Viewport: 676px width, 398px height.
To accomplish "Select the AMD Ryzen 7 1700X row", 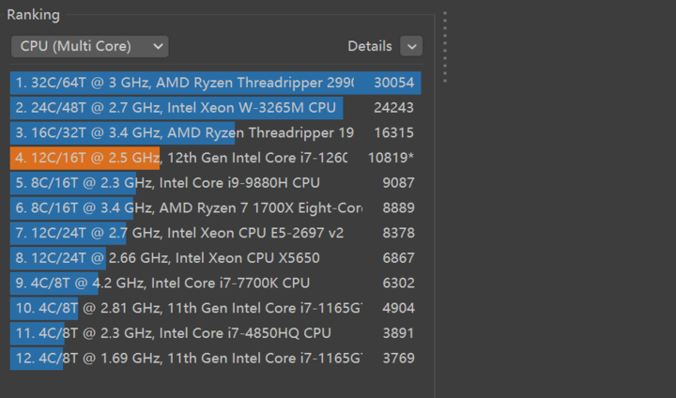I will (188, 207).
